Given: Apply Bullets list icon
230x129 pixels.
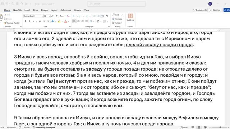Looking at the screenshot, I should tap(74, 16).
